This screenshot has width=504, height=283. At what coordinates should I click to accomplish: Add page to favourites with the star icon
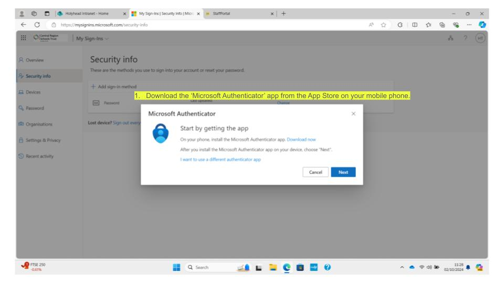click(383, 25)
